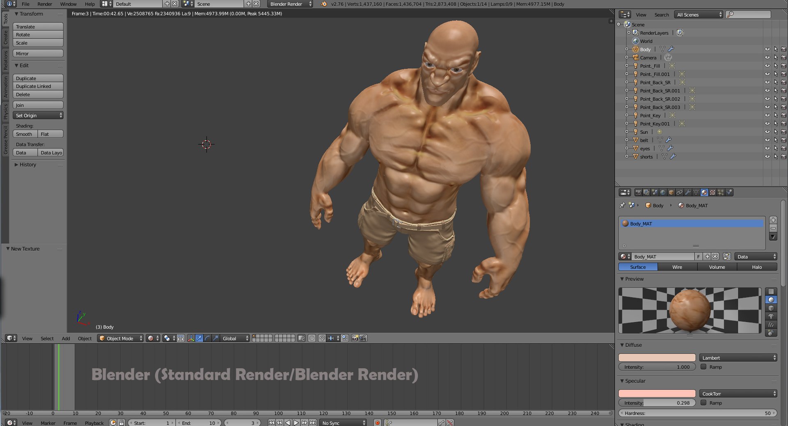Pin the properties context with pin icon
Viewport: 788px width, 426px height.
[x=622, y=205]
